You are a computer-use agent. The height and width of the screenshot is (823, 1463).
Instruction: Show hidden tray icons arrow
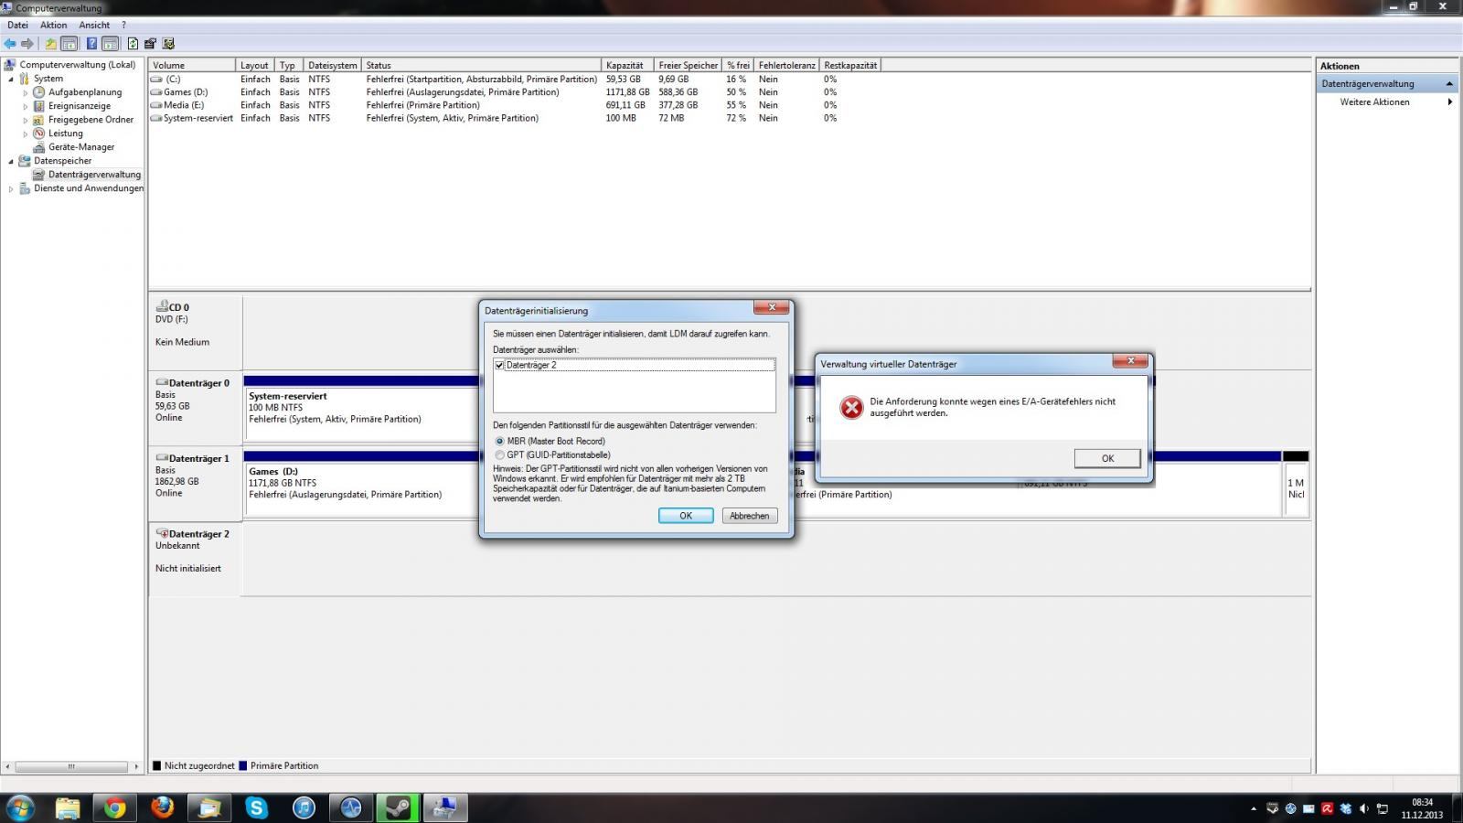[x=1253, y=808]
